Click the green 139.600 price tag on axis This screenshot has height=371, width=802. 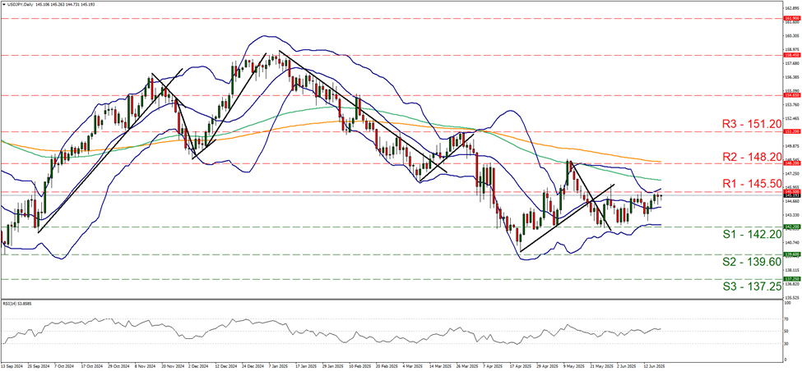[790, 254]
